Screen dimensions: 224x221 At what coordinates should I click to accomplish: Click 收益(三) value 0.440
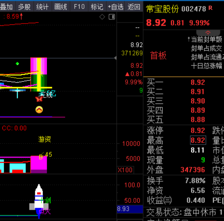196,200
